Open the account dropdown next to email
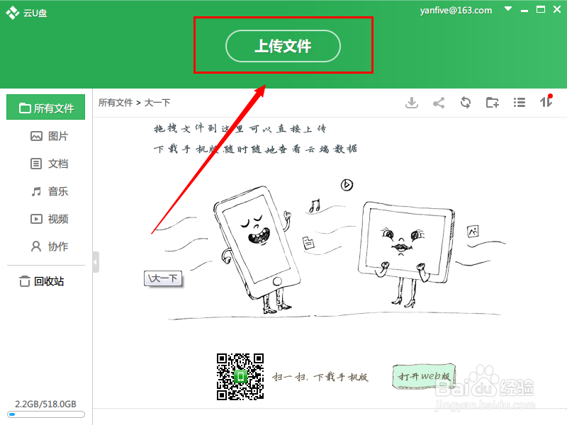This screenshot has width=567, height=425. pos(507,10)
